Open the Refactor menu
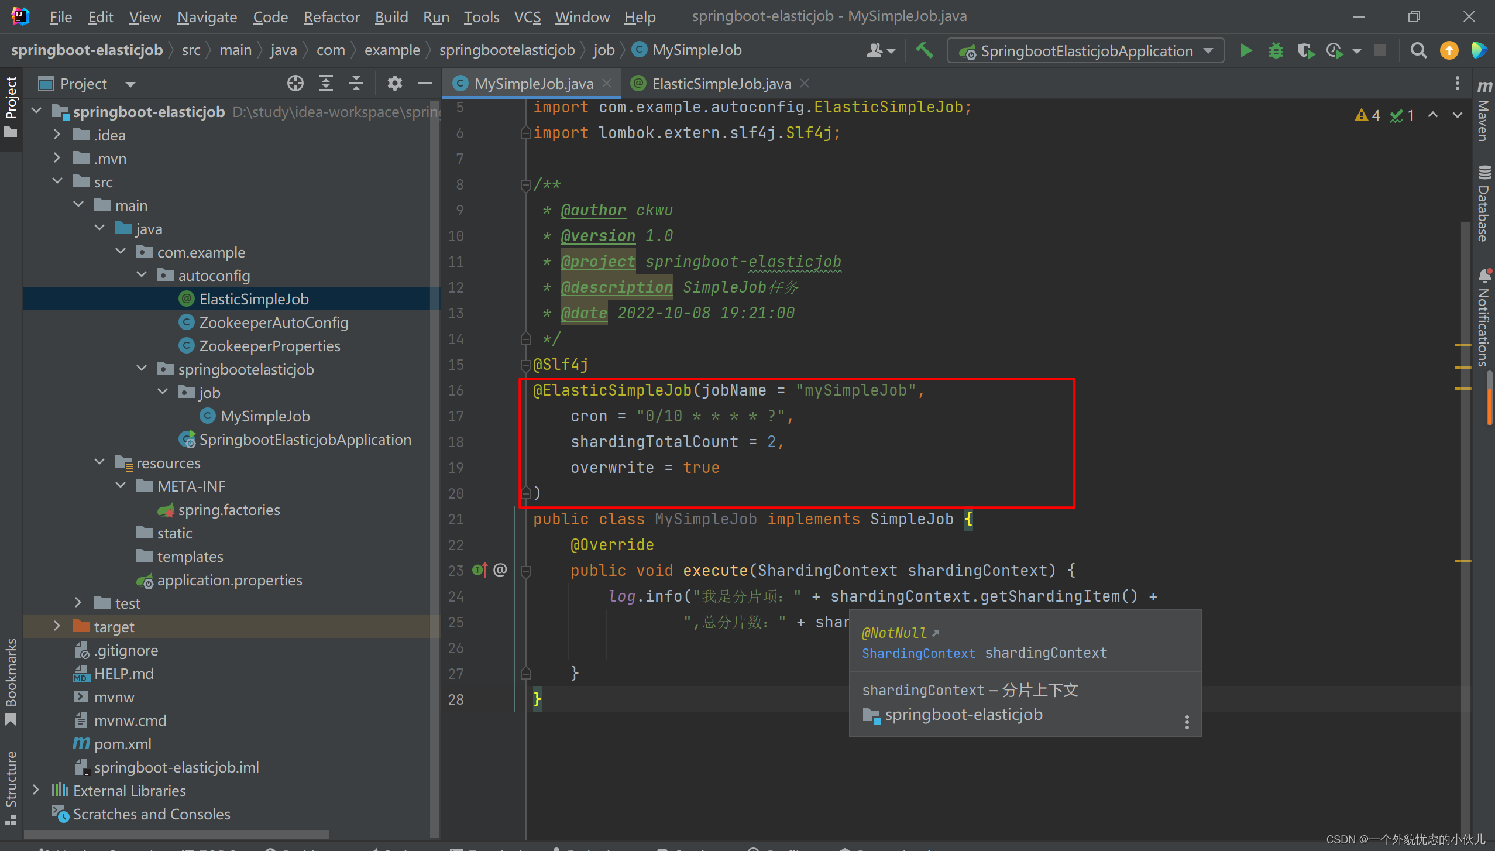 331,17
